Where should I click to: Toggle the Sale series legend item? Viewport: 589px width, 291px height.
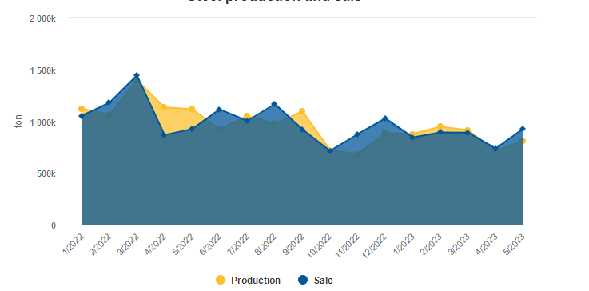click(x=315, y=280)
